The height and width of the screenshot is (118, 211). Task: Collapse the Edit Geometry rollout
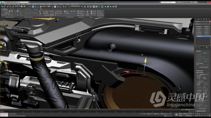point(200,73)
